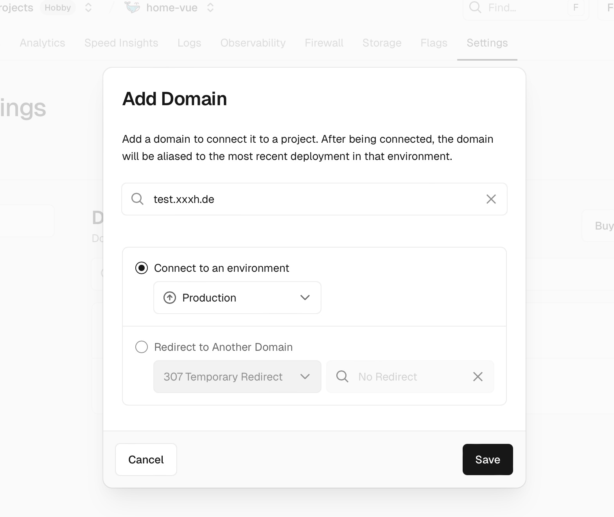The height and width of the screenshot is (517, 614).
Task: Select Redirect to Another Domain option
Action: [142, 347]
